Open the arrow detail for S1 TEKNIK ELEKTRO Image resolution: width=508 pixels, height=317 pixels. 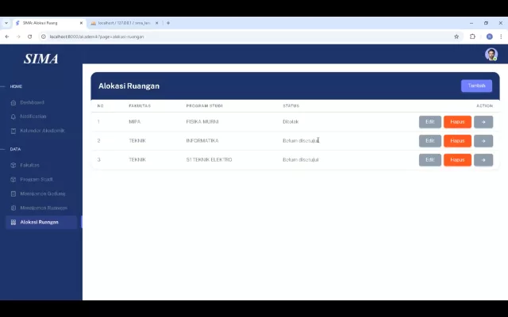point(483,160)
